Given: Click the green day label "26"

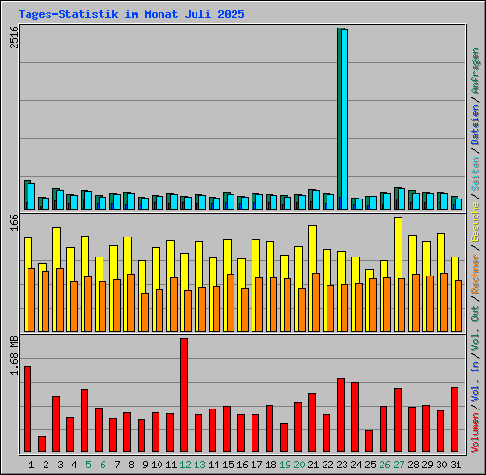Looking at the screenshot, I should [x=384, y=465].
